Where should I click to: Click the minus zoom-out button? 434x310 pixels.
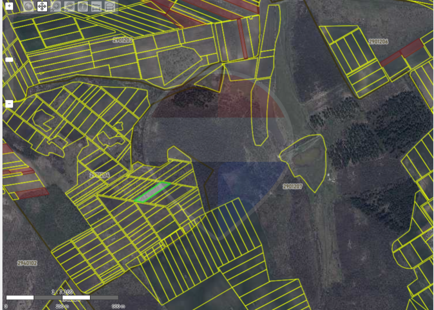[x=9, y=104]
